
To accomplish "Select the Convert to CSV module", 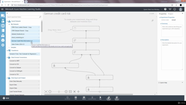I will click(24, 64).
